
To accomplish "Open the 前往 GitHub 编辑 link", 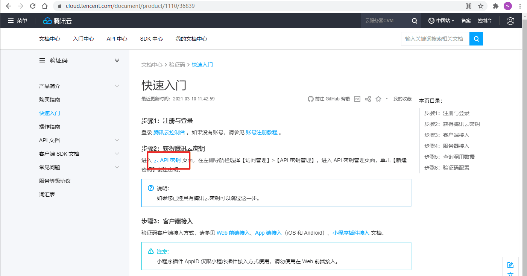I will [333, 99].
